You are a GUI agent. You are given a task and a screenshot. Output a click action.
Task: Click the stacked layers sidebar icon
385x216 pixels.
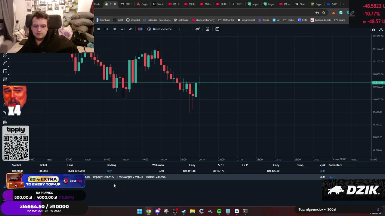[5, 122]
